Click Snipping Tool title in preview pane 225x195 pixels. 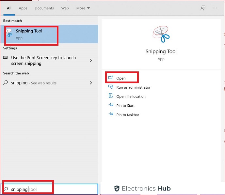pyautogui.click(x=161, y=52)
